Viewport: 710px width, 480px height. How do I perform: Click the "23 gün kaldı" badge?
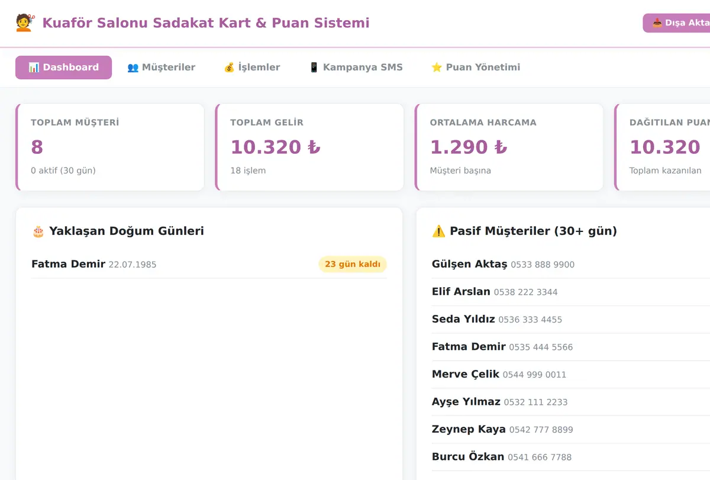tap(353, 265)
